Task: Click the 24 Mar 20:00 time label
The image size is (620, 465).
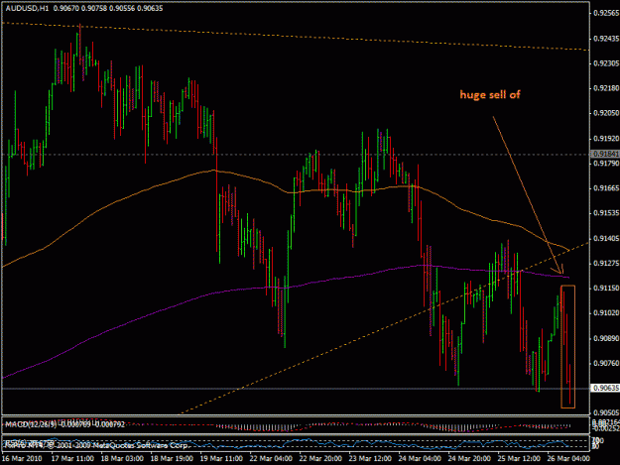Action: pos(469,459)
